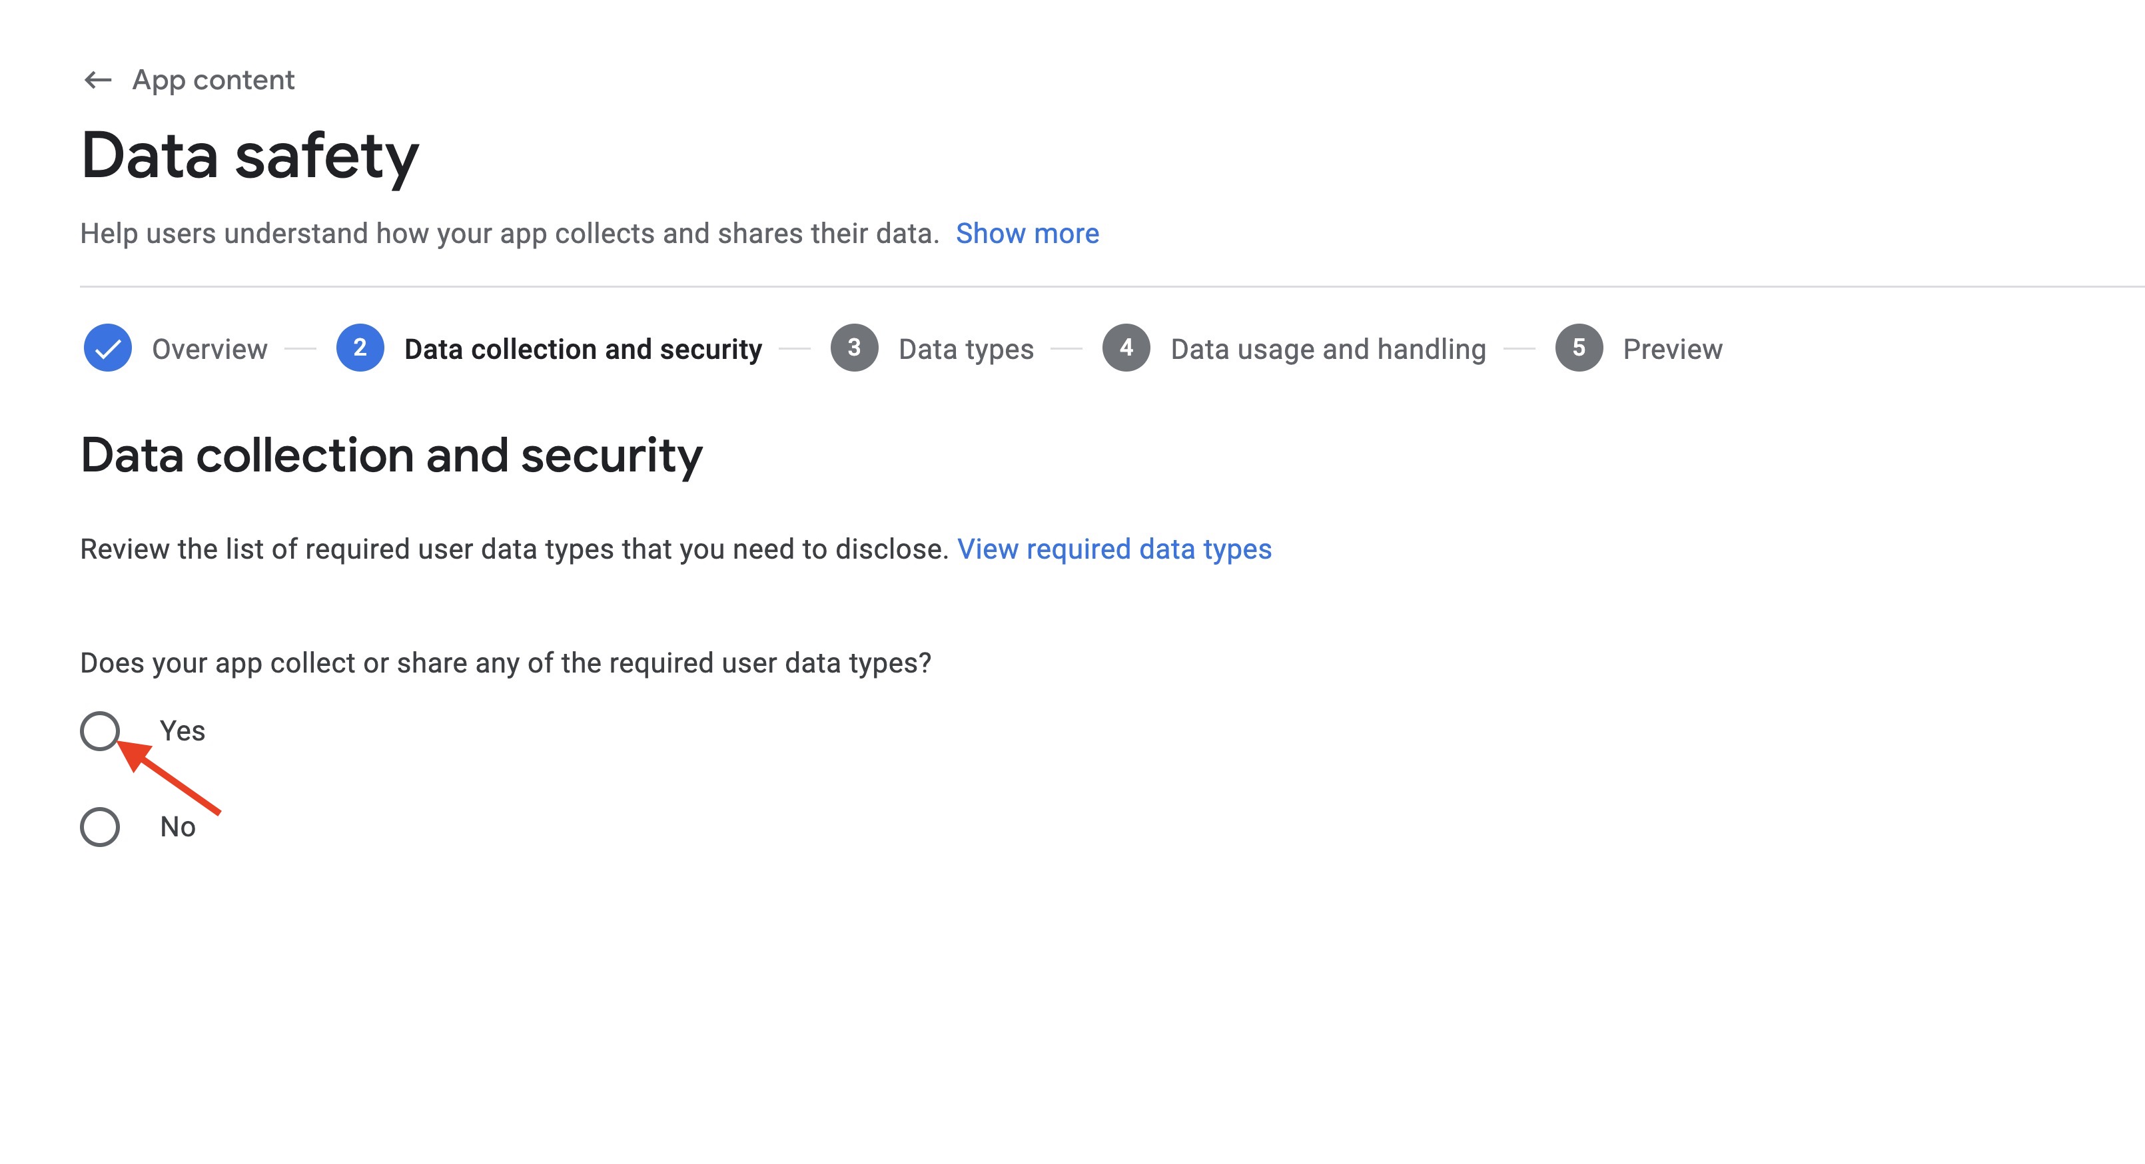
Task: Click the Data collection and security section heading
Action: [x=392, y=455]
